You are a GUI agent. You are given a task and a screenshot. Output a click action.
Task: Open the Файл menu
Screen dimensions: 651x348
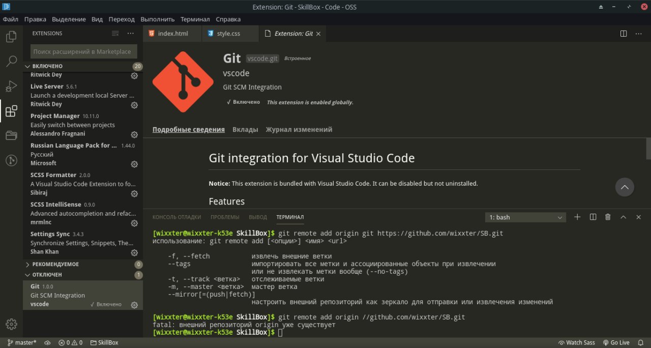(x=10, y=19)
